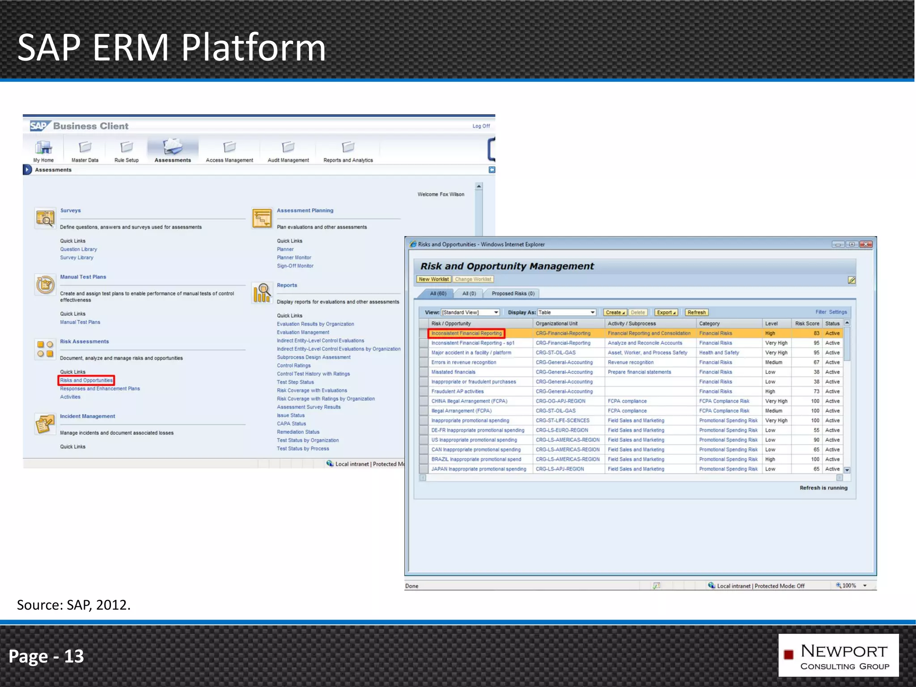Click the New Worklist button
The height and width of the screenshot is (687, 916).
[x=433, y=279]
